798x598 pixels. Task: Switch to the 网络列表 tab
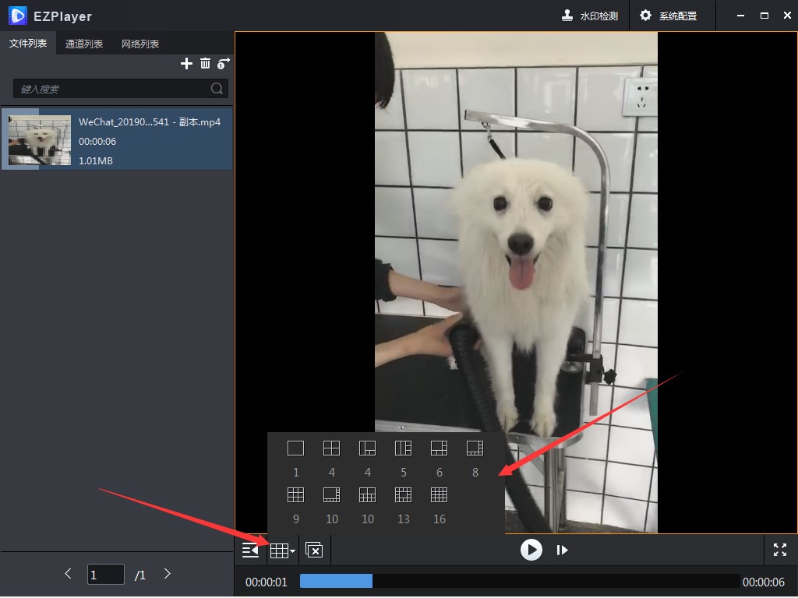point(140,44)
